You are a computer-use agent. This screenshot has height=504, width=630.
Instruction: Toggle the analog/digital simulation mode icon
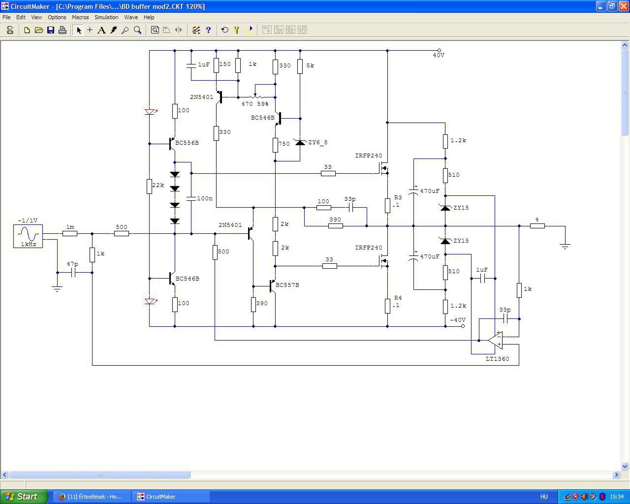click(x=196, y=30)
